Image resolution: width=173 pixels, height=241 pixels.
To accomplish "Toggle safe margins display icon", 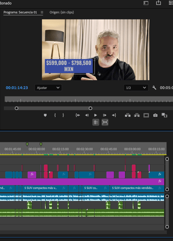I will pyautogui.click(x=146, y=115).
